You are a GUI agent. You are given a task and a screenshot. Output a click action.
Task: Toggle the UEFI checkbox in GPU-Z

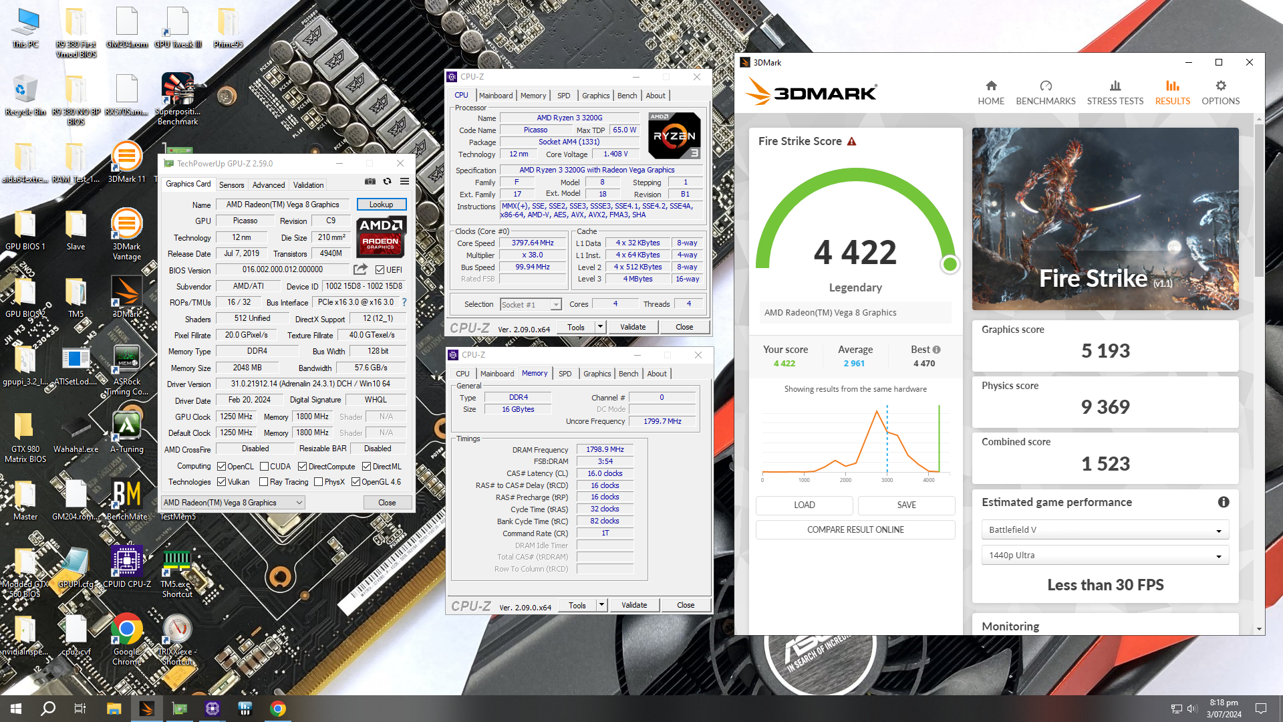pyautogui.click(x=380, y=270)
